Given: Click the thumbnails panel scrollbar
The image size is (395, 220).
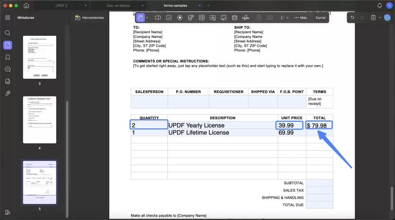Looking at the screenshot, I should click(x=67, y=159).
